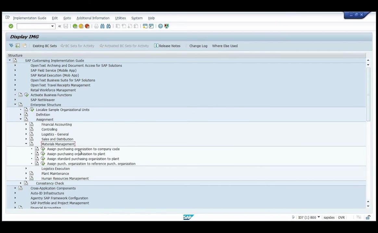The height and width of the screenshot is (233, 378).
Task: Select the Controlling tree row
Action: tap(49, 129)
